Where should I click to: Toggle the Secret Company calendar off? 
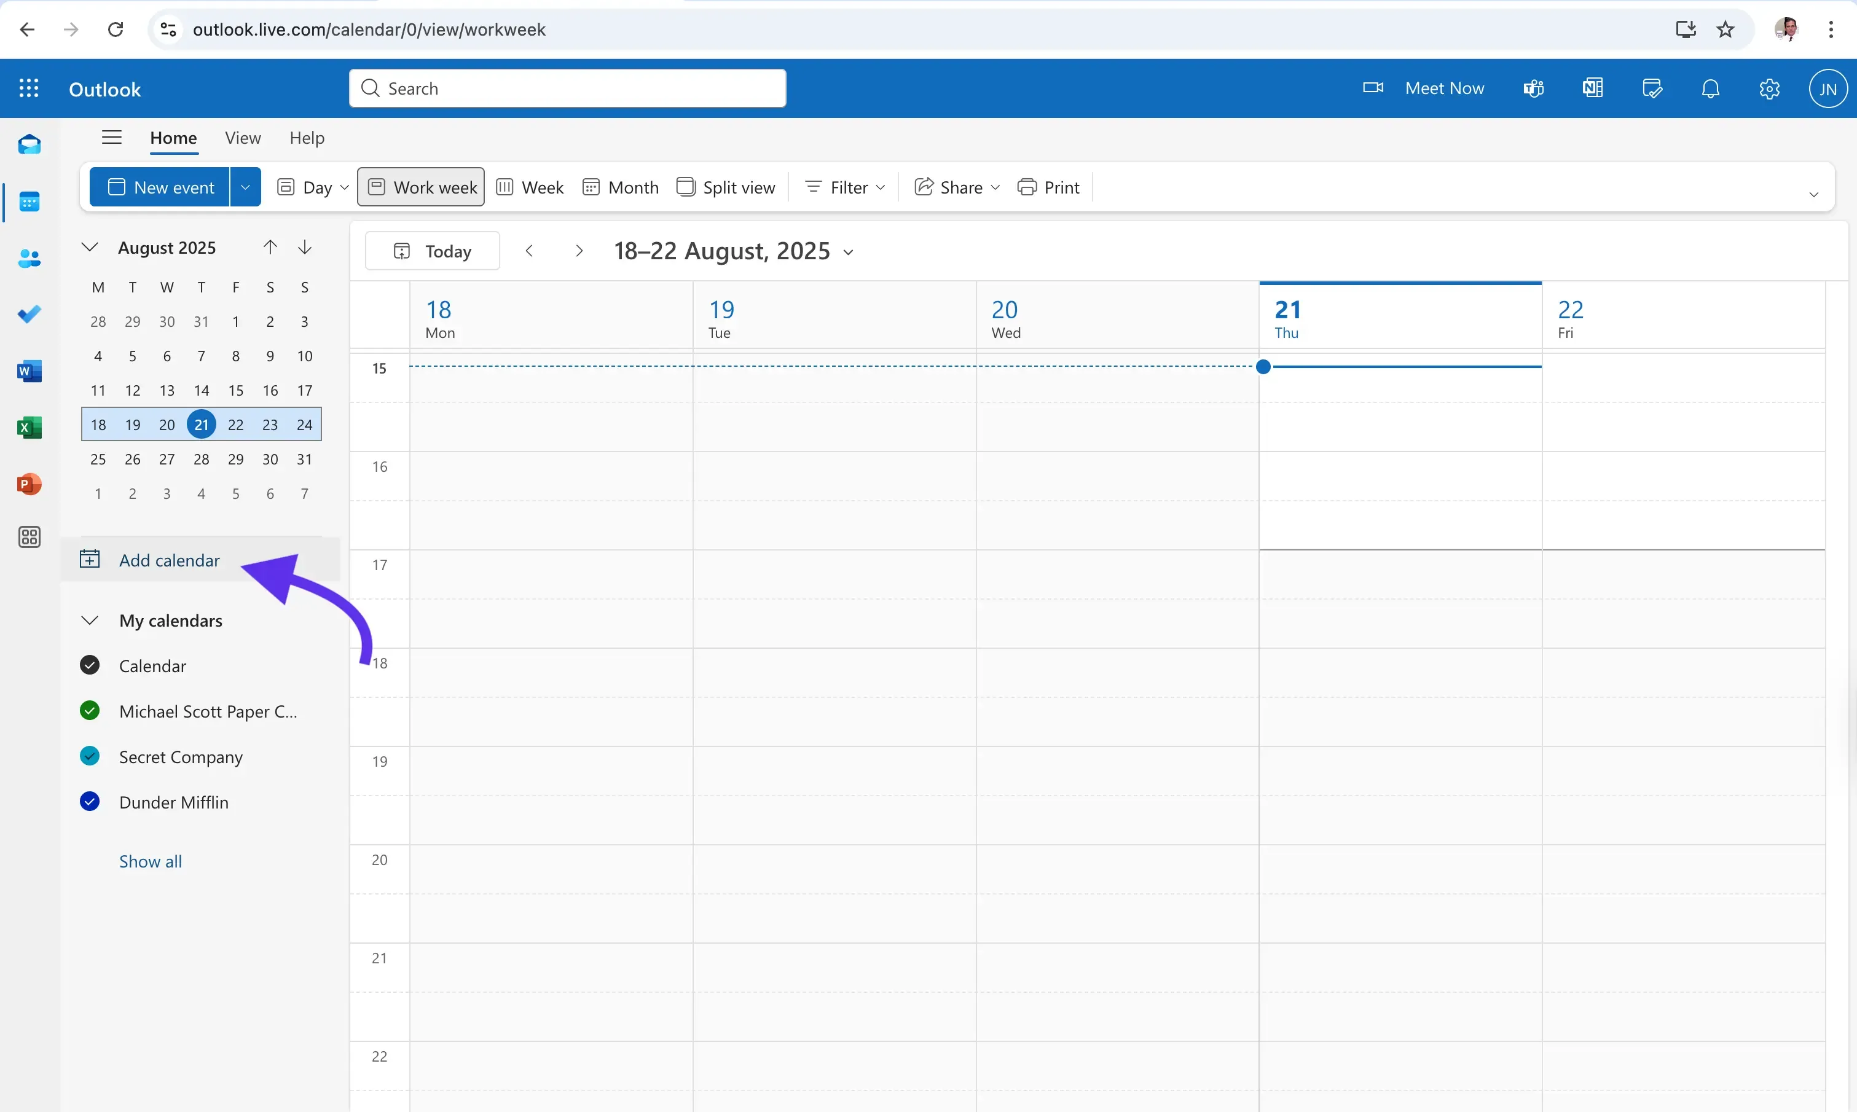90,755
